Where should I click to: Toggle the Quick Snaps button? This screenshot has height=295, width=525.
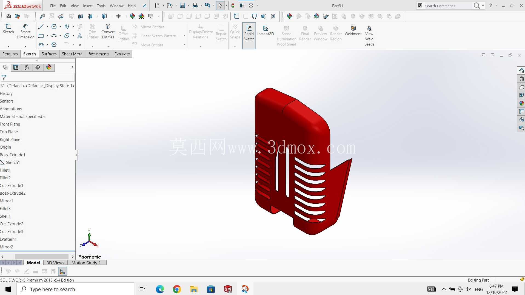235,32
